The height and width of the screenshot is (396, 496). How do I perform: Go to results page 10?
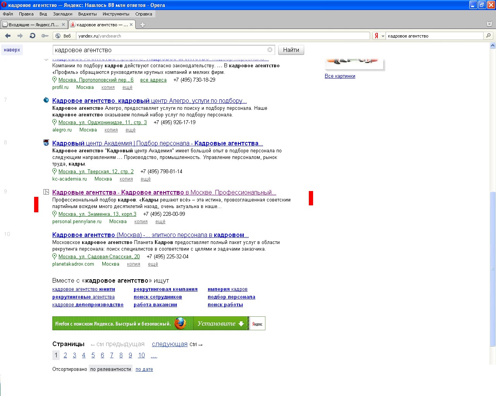click(141, 355)
